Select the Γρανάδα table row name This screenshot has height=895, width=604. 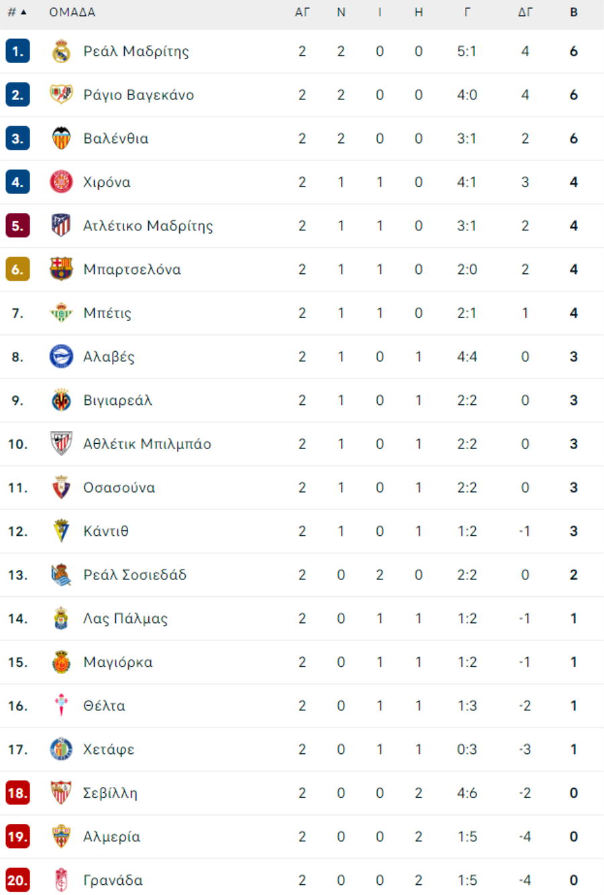pos(113,880)
